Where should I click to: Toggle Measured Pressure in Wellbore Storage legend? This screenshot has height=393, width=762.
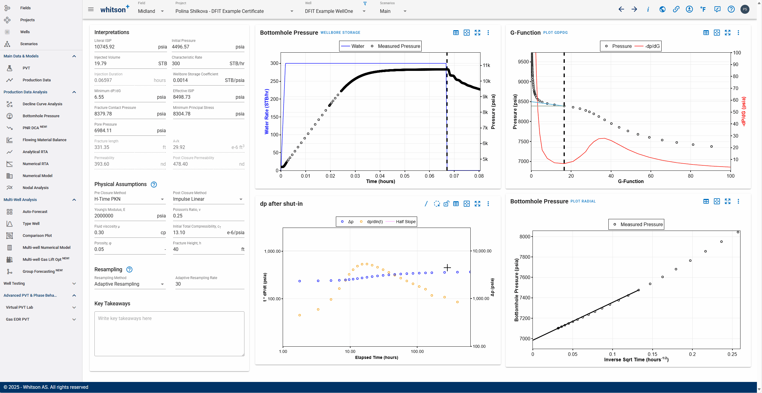(x=395, y=46)
